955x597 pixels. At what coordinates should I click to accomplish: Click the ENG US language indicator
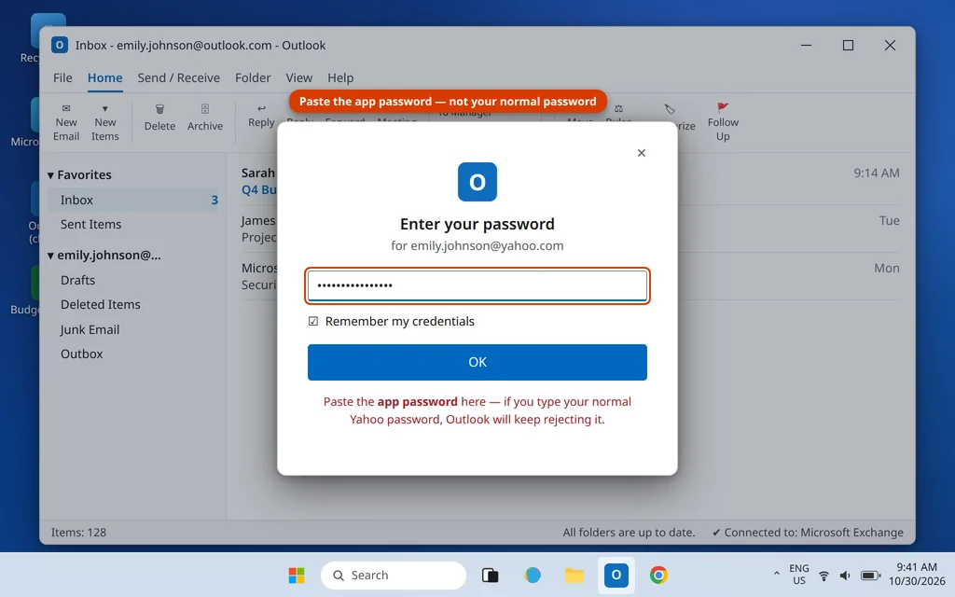[x=799, y=575]
